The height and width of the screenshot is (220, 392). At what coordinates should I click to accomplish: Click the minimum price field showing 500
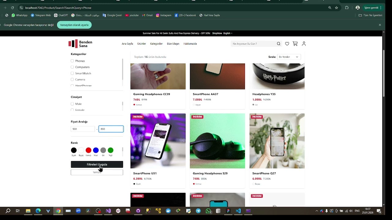point(83,129)
